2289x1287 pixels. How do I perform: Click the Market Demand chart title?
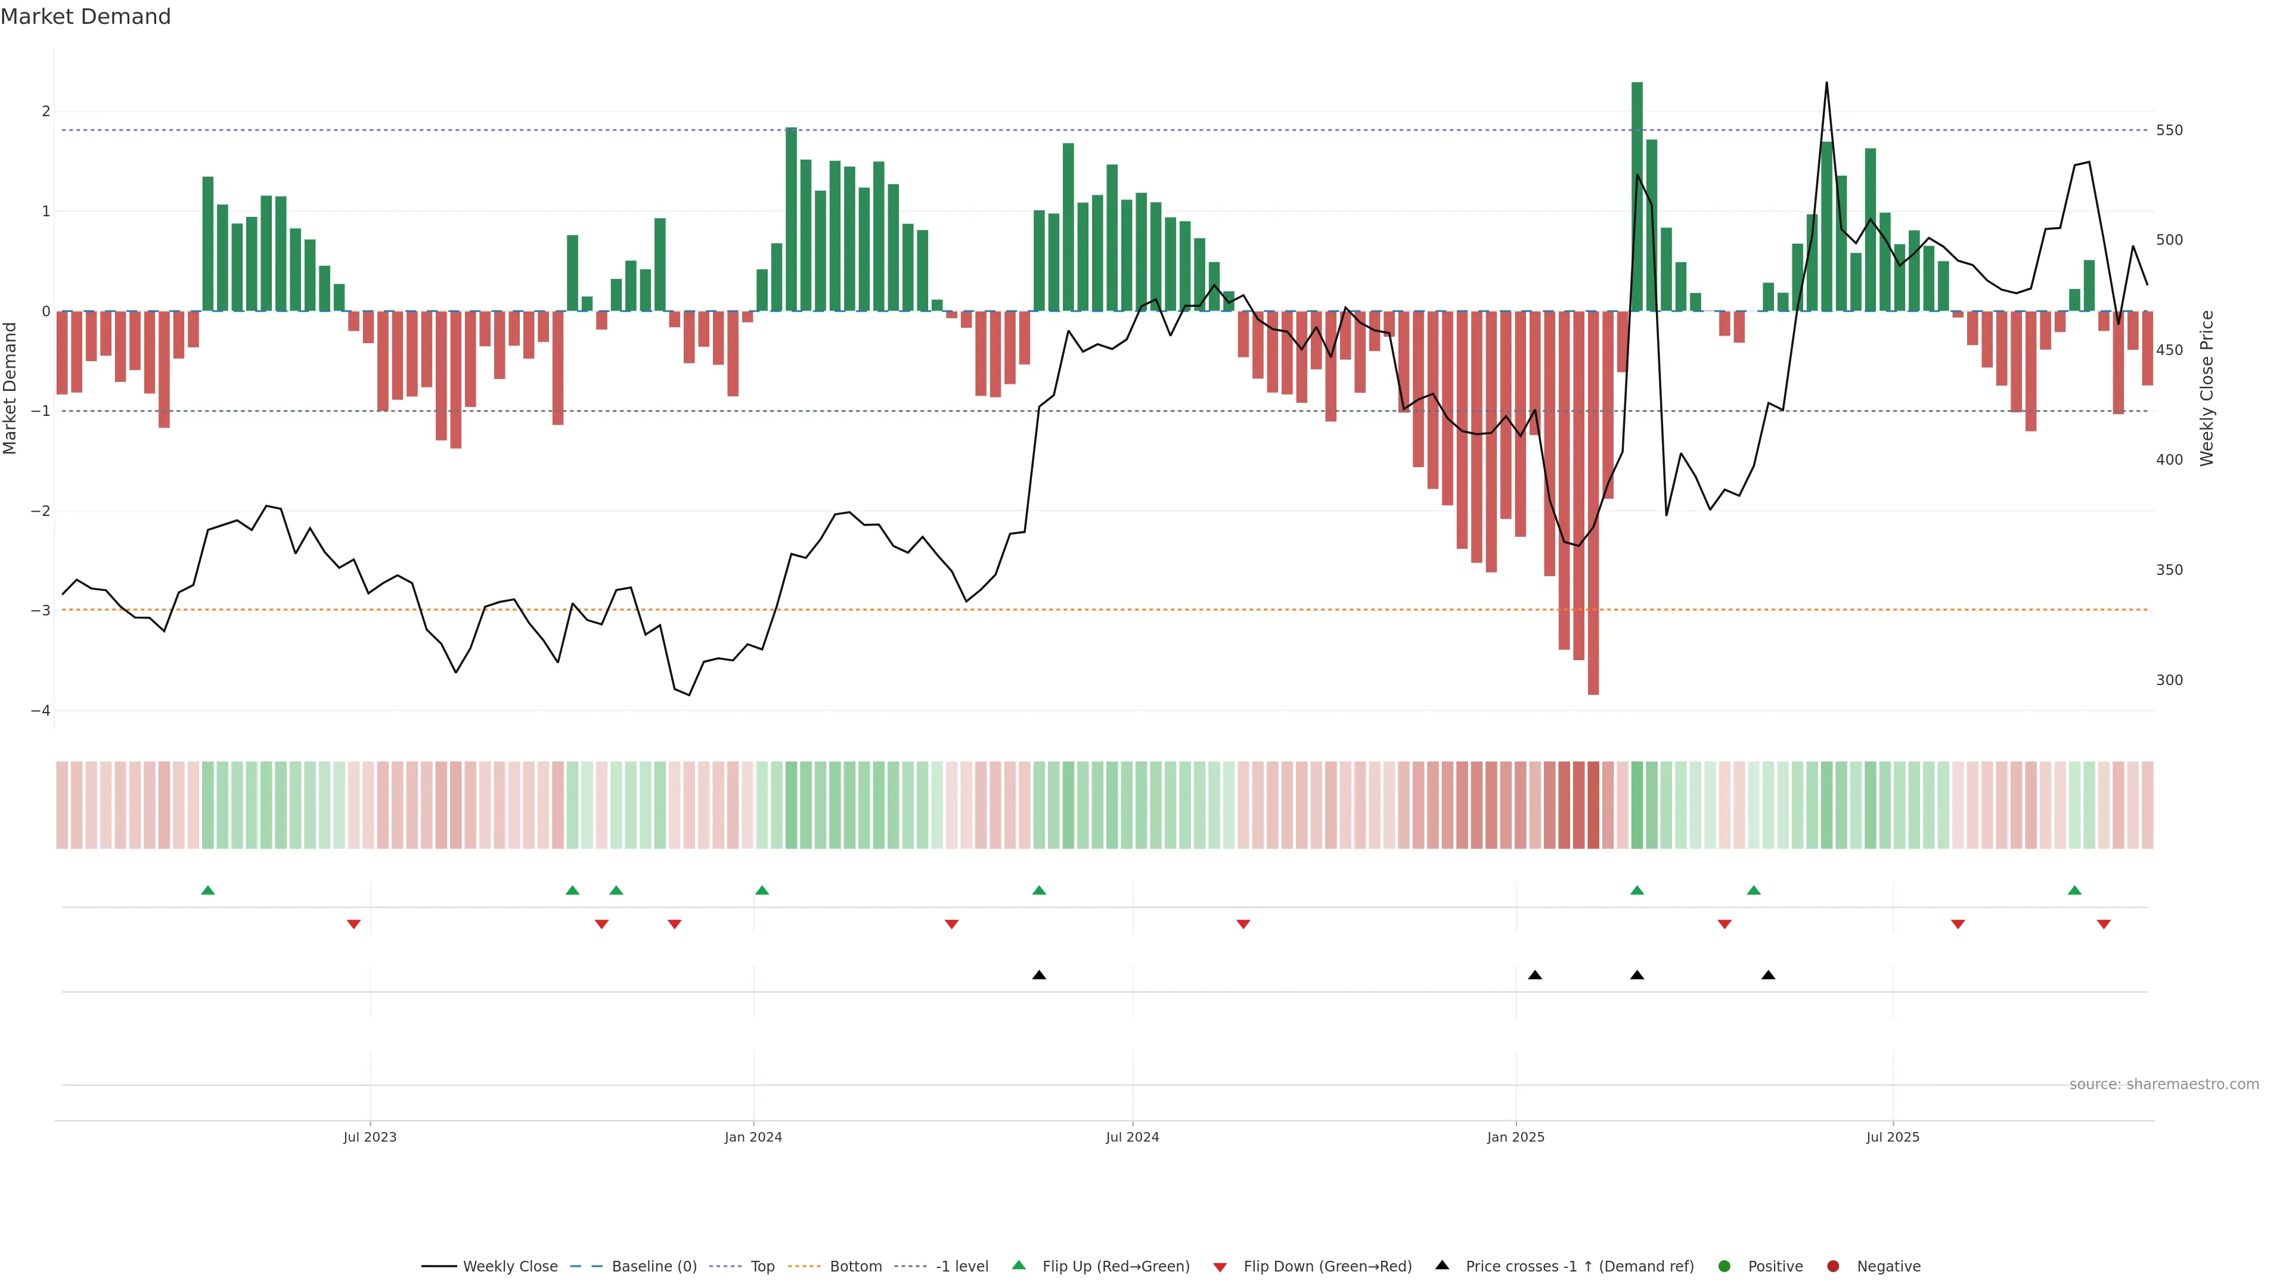tap(85, 17)
